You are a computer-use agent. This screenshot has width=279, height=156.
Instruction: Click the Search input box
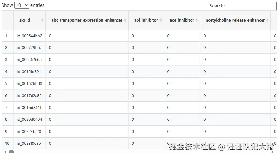pos(251,6)
